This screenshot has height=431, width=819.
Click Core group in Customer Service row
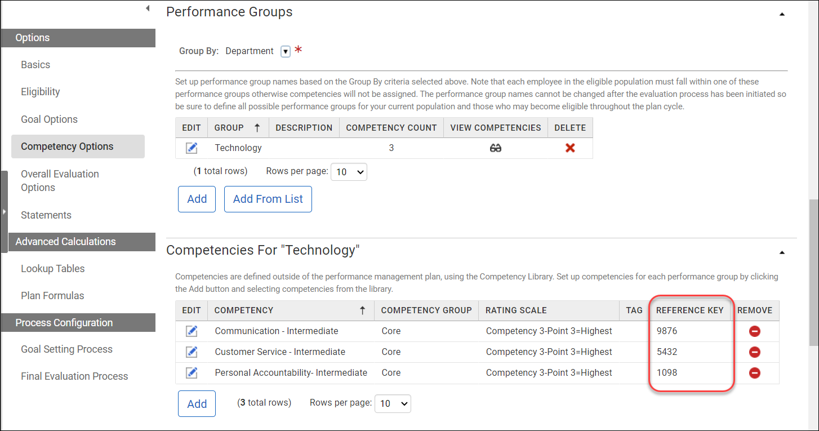(x=391, y=352)
